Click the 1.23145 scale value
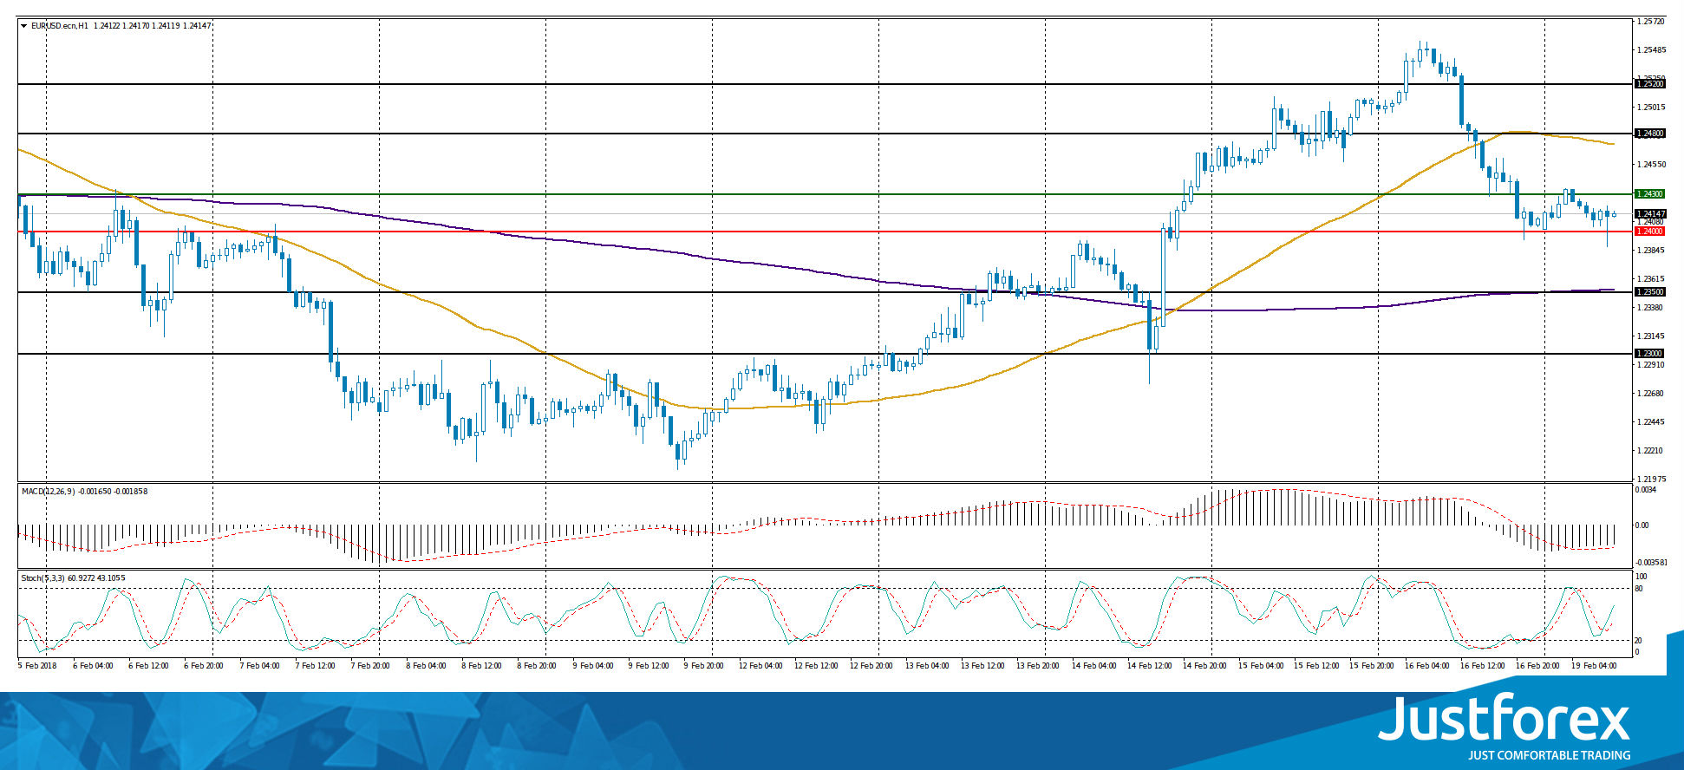Viewport: 1684px width, 770px height. (1650, 336)
